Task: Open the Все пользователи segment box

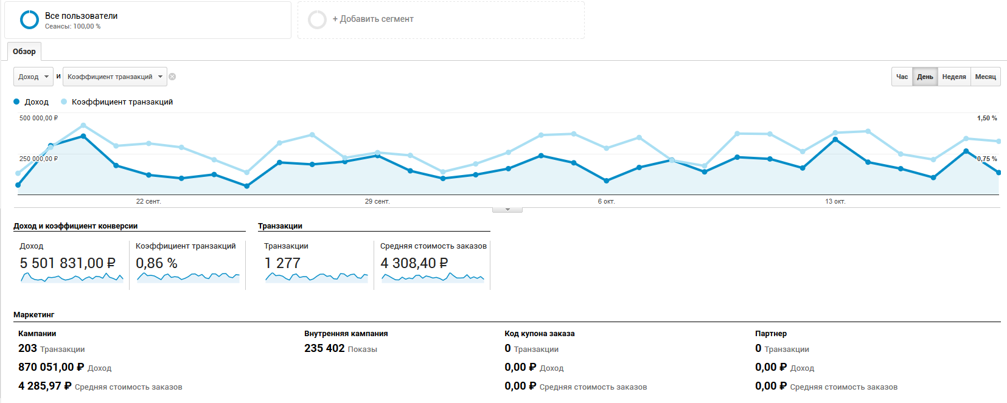Action: tap(148, 20)
